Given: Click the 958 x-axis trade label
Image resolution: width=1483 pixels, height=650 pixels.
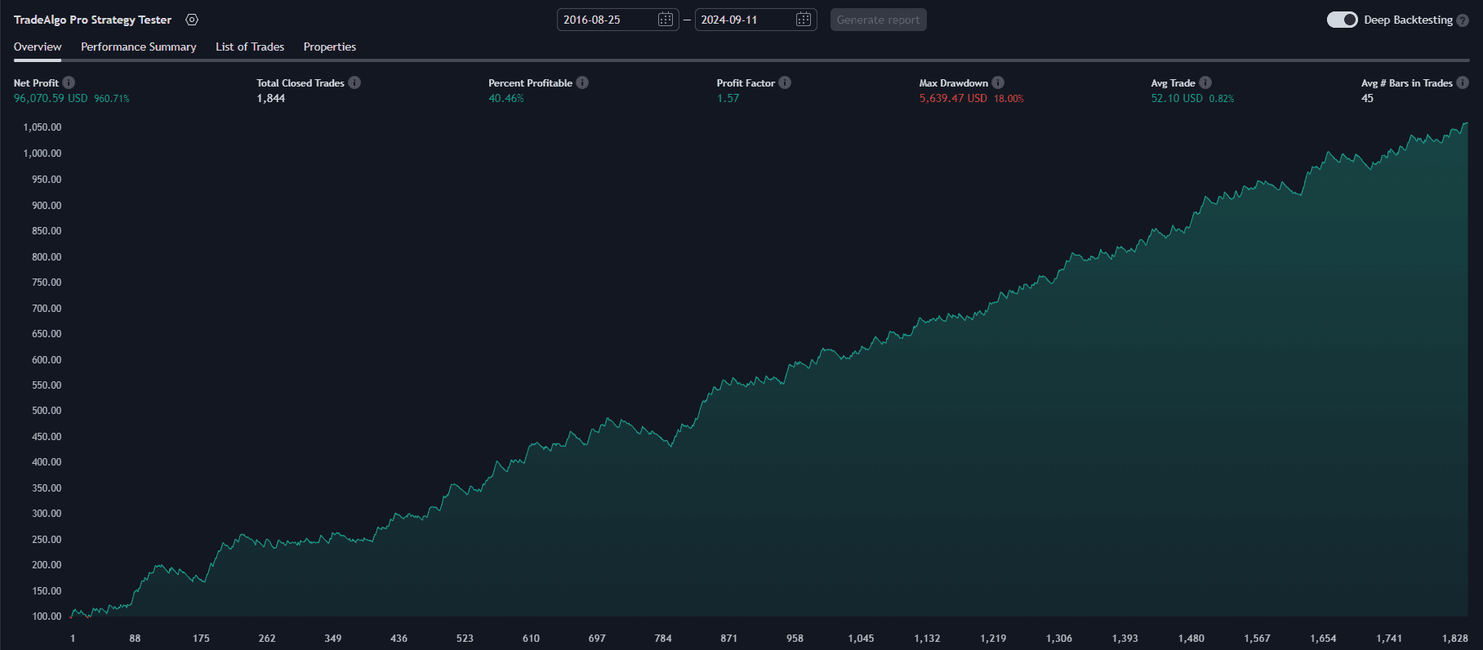Looking at the screenshot, I should coord(795,639).
